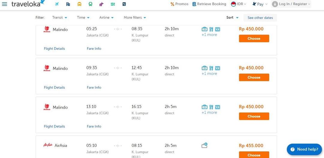Choose the AirAsia 05:10 flight
The image size is (324, 158).
254,155
